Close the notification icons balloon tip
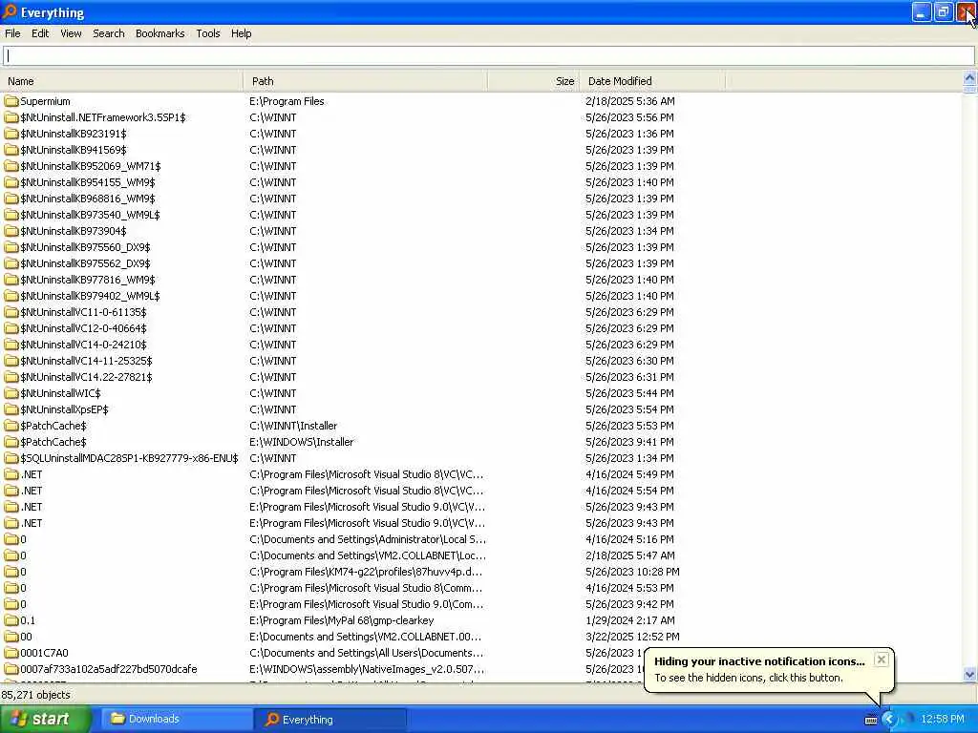 [x=881, y=660]
